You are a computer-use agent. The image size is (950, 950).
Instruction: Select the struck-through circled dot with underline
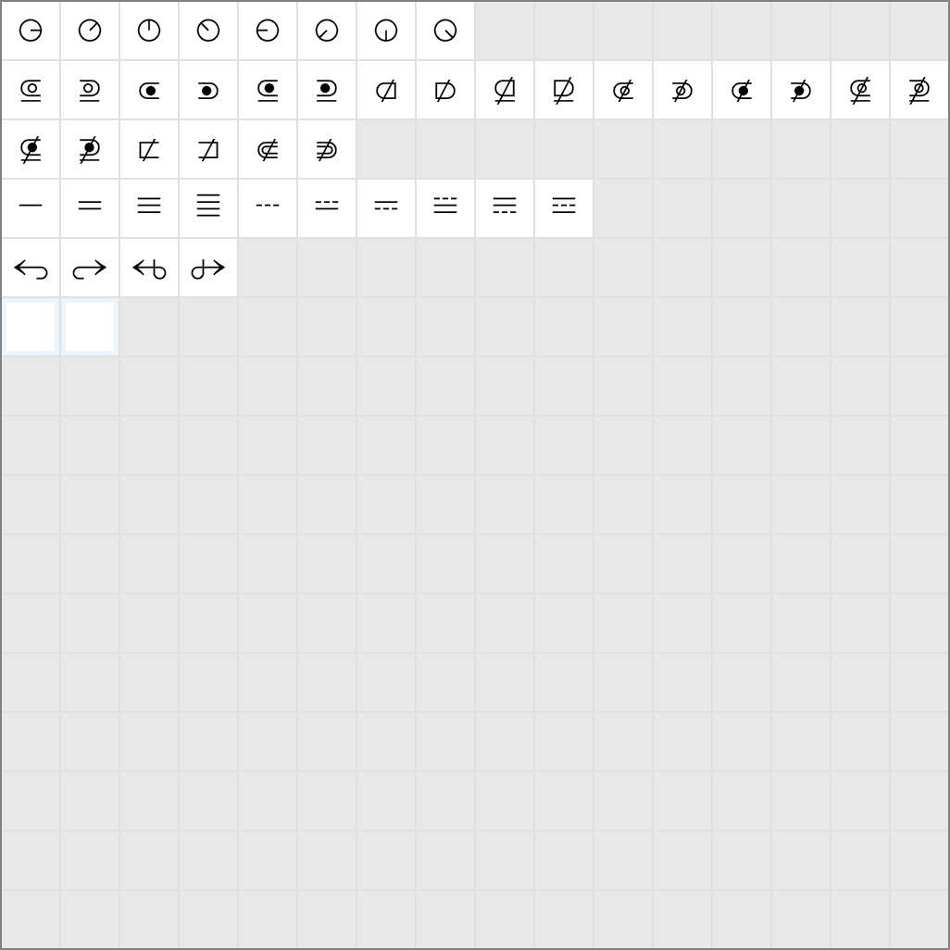pyautogui.click(x=31, y=149)
